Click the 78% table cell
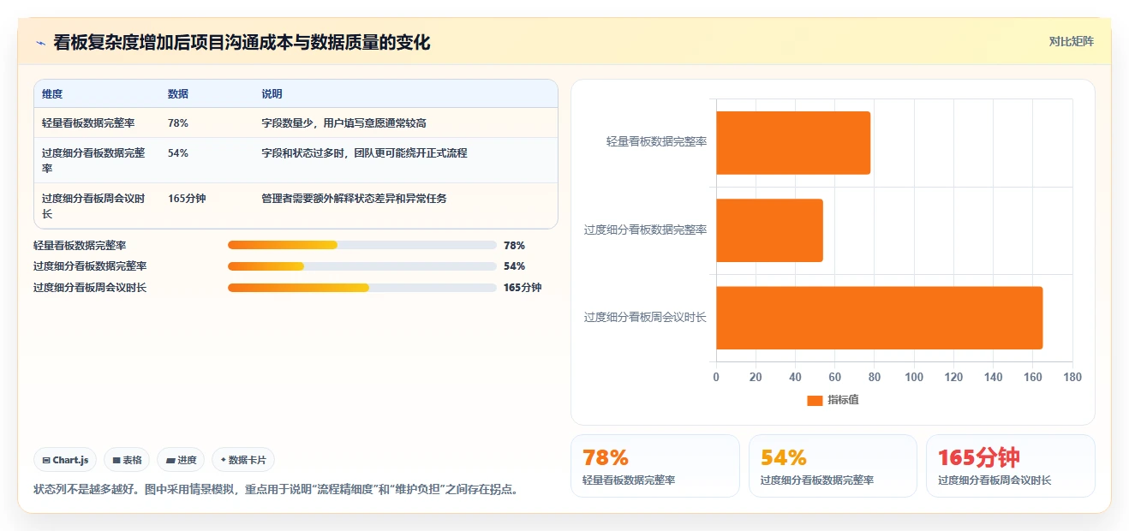Image resolution: width=1129 pixels, height=531 pixels. 178,123
